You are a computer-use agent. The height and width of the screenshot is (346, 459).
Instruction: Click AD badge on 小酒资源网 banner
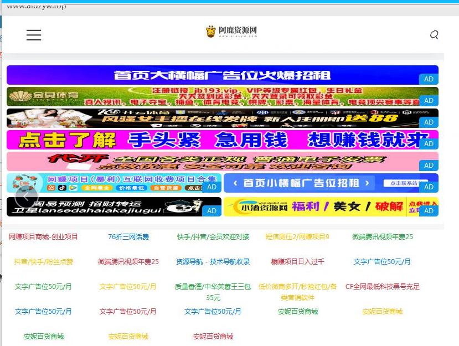tap(429, 211)
